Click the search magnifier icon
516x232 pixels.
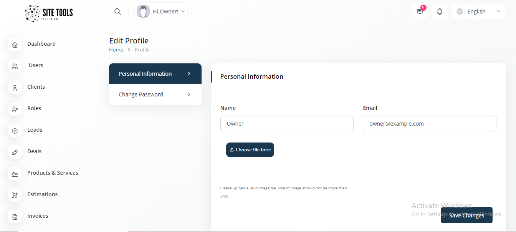tap(118, 12)
